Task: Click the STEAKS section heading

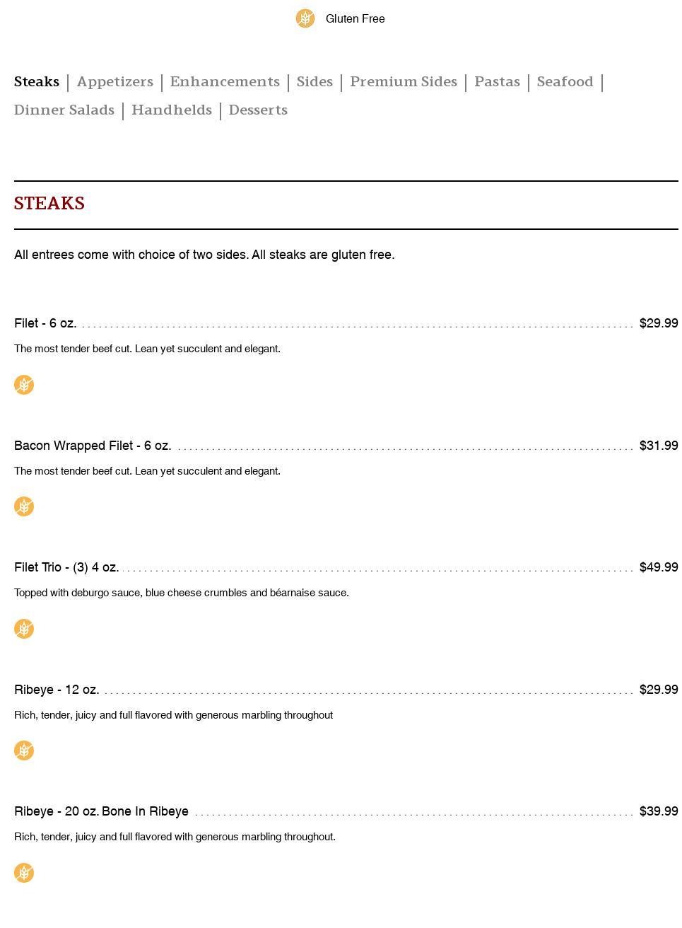Action: click(49, 204)
